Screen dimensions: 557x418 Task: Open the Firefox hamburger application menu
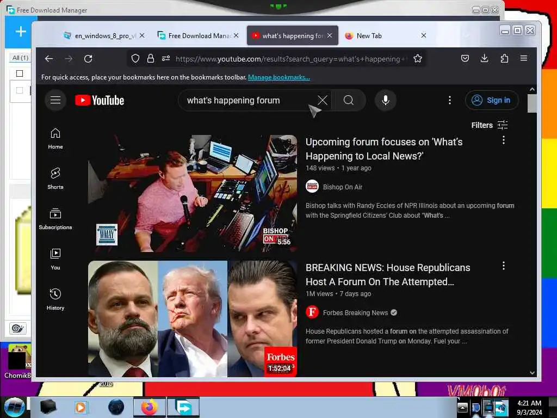point(524,58)
